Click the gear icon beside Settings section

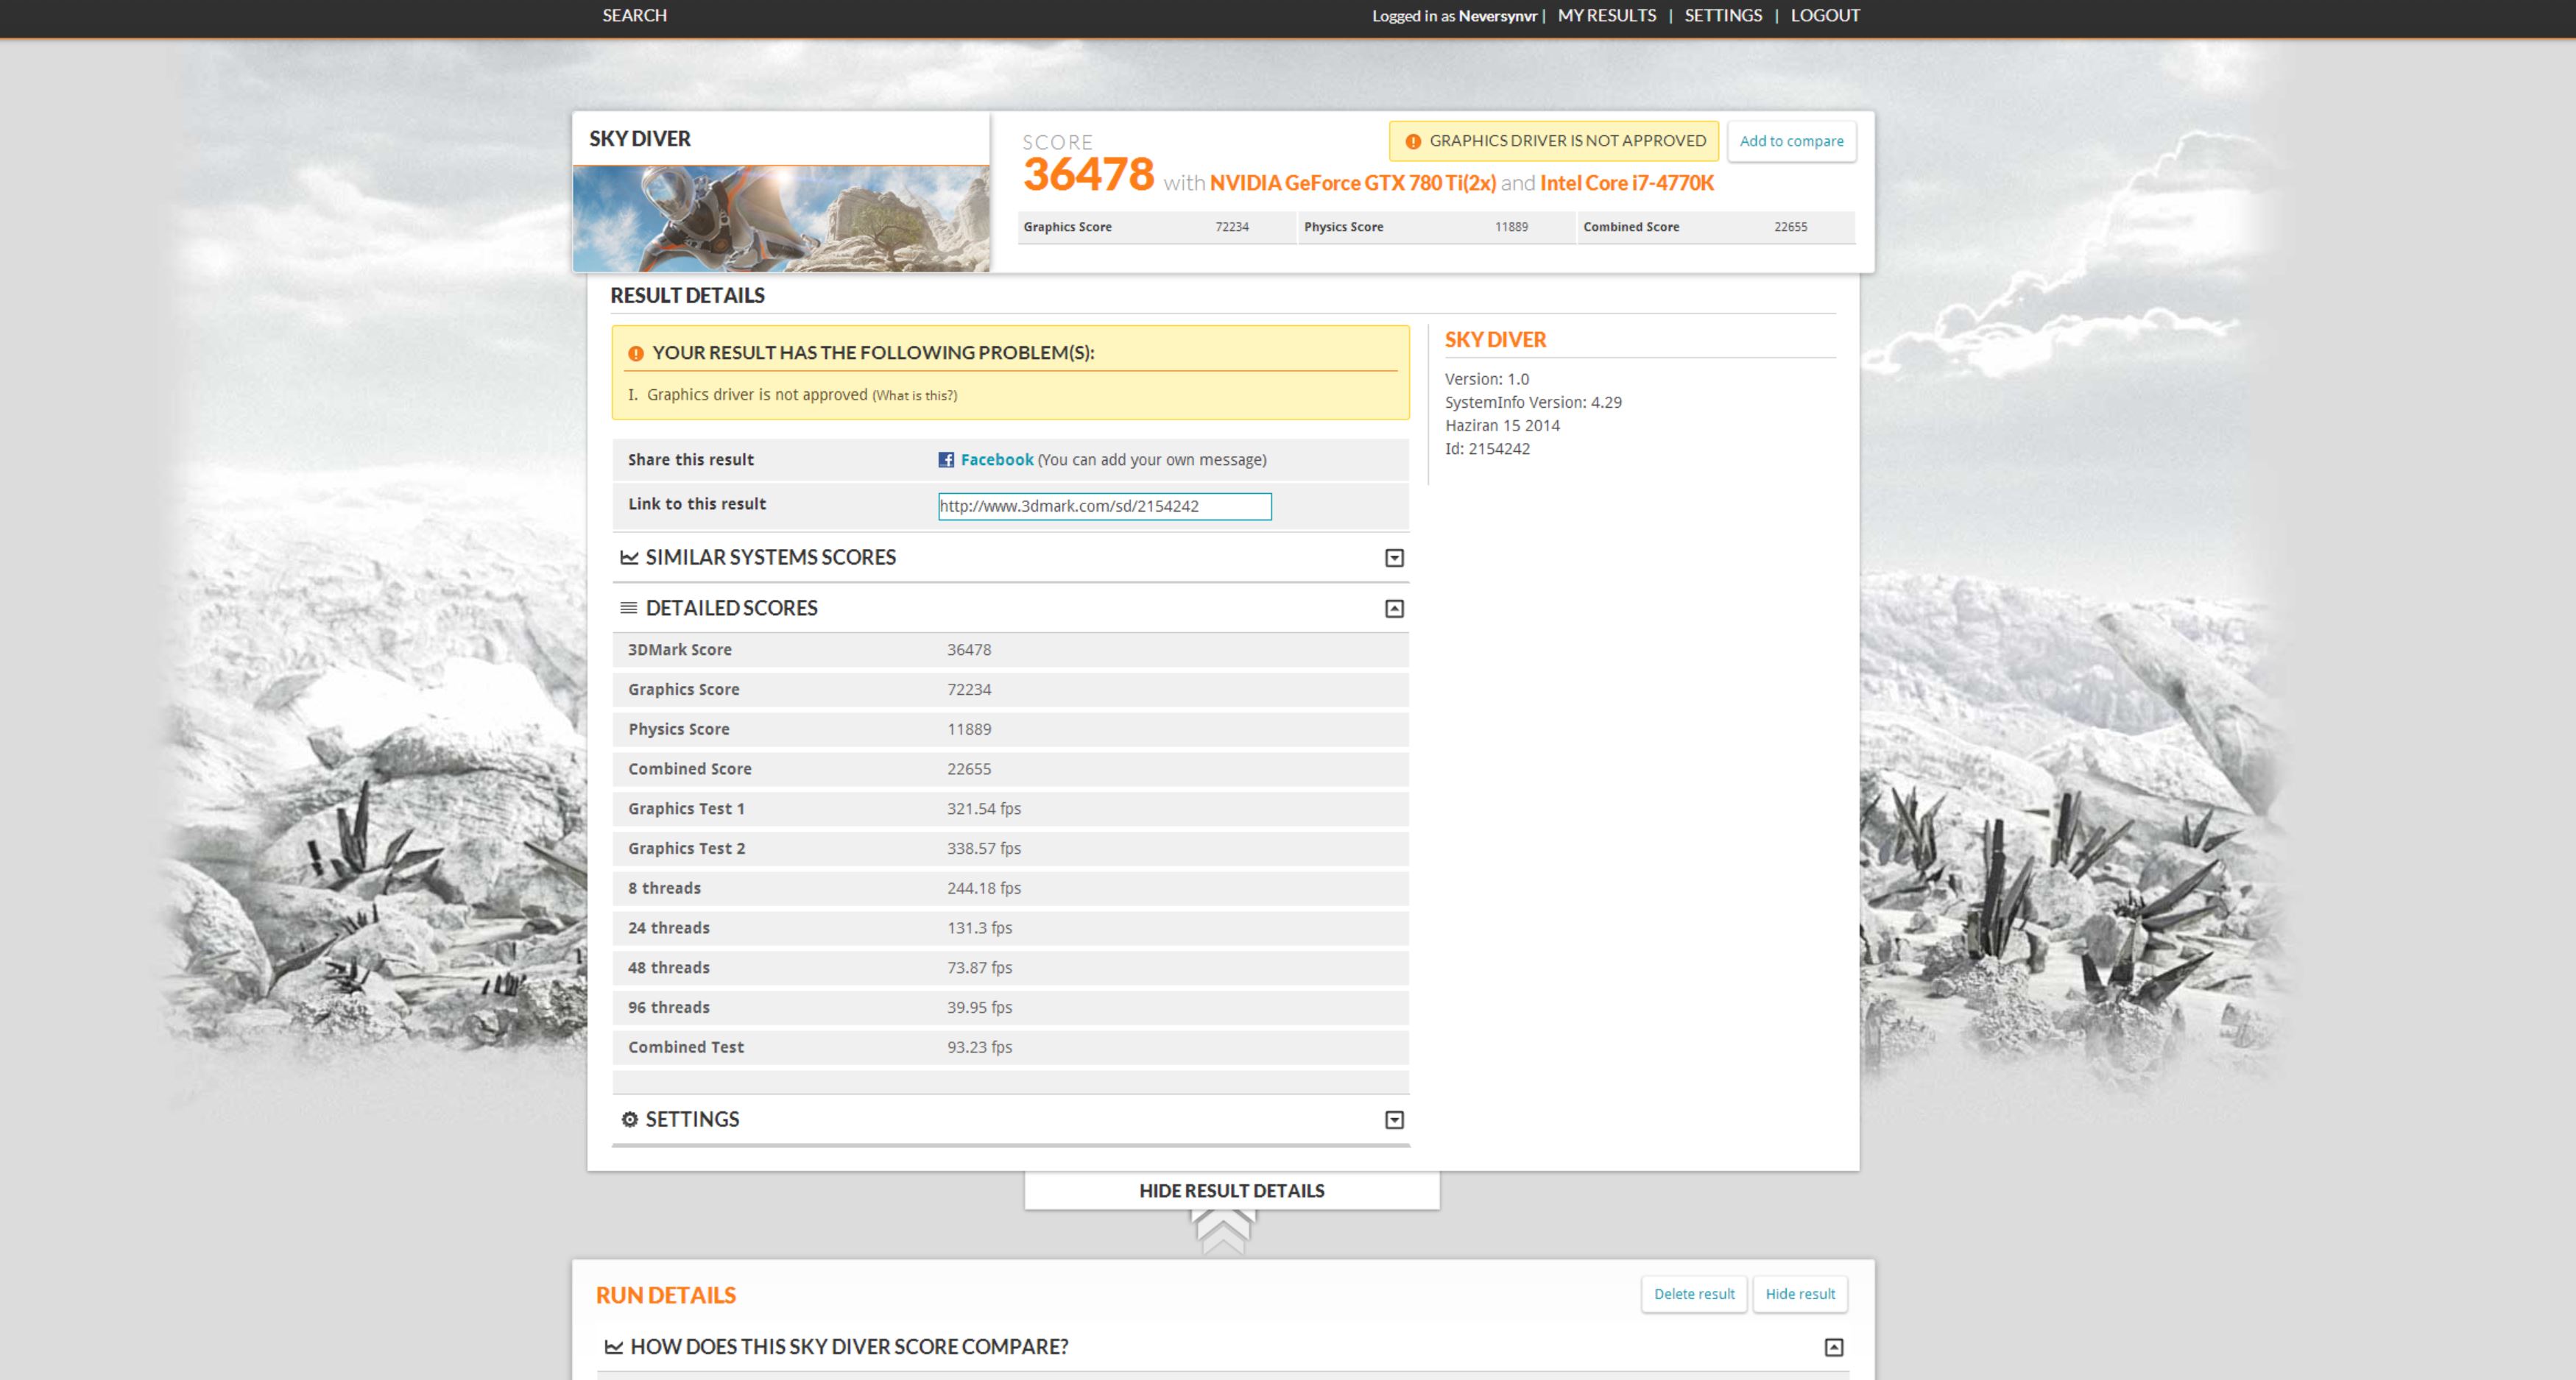tap(629, 1119)
